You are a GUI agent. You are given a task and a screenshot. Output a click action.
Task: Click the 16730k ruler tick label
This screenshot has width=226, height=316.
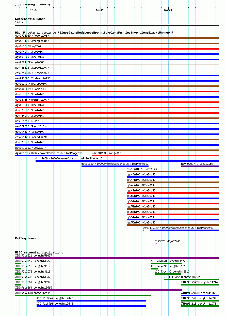33,10
